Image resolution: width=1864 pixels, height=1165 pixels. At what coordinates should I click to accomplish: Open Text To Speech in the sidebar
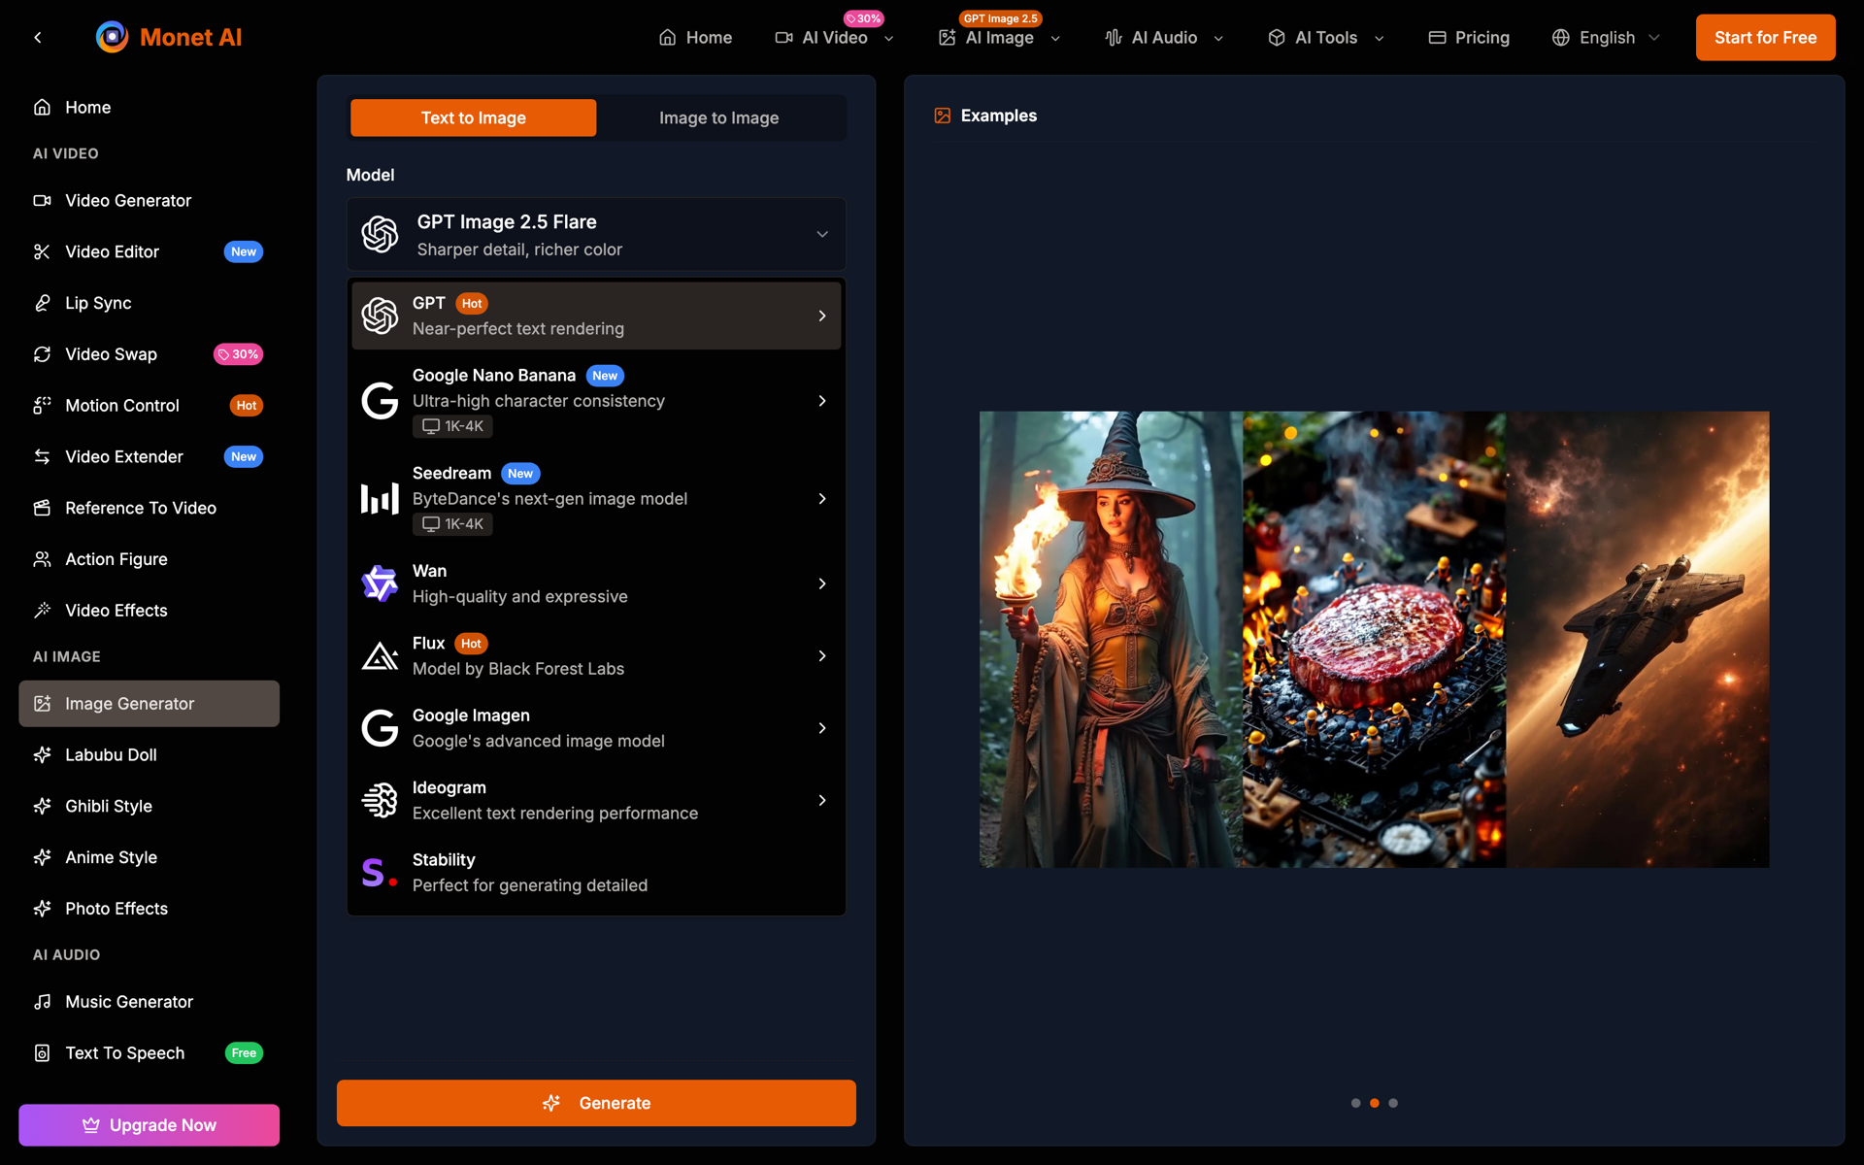coord(149,1053)
